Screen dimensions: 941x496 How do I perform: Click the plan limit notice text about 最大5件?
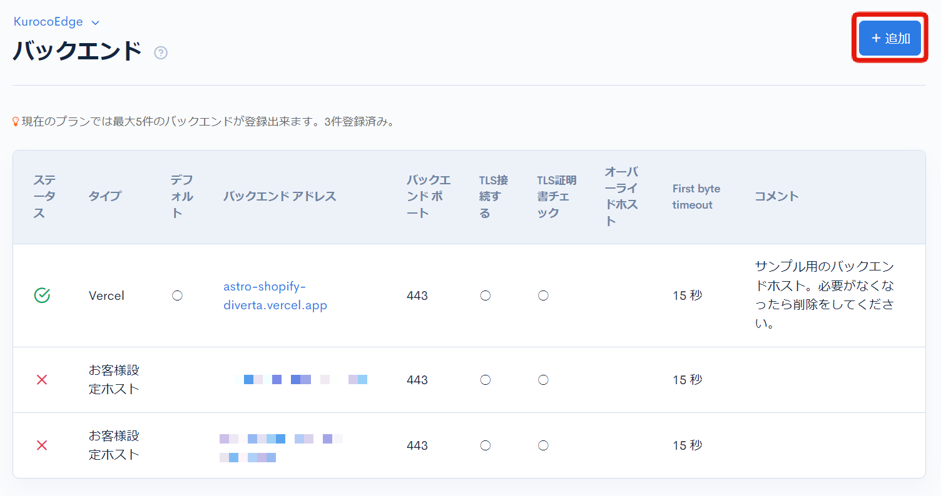coord(209,122)
